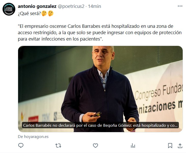Click the quoted paragraph about Carlos Barrabes
Screen dimensions: 186x153
point(100,33)
